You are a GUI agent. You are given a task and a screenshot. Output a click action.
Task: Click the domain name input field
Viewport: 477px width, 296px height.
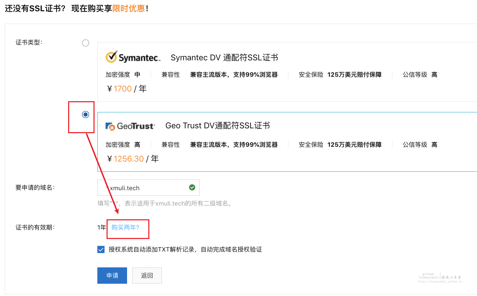(x=149, y=188)
